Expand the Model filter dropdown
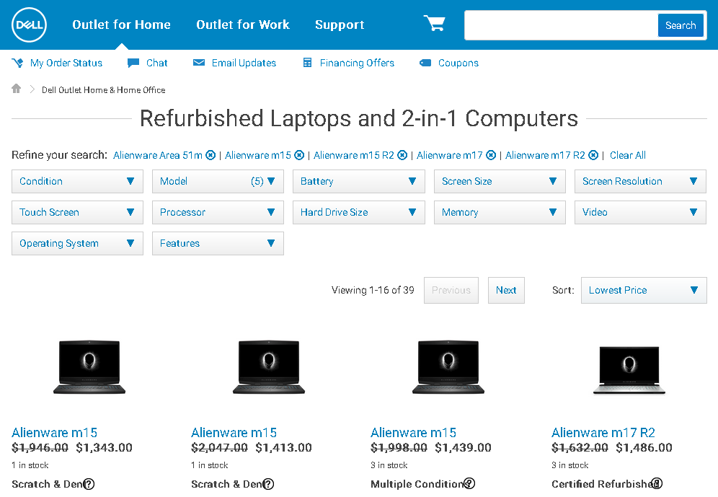 pos(218,181)
